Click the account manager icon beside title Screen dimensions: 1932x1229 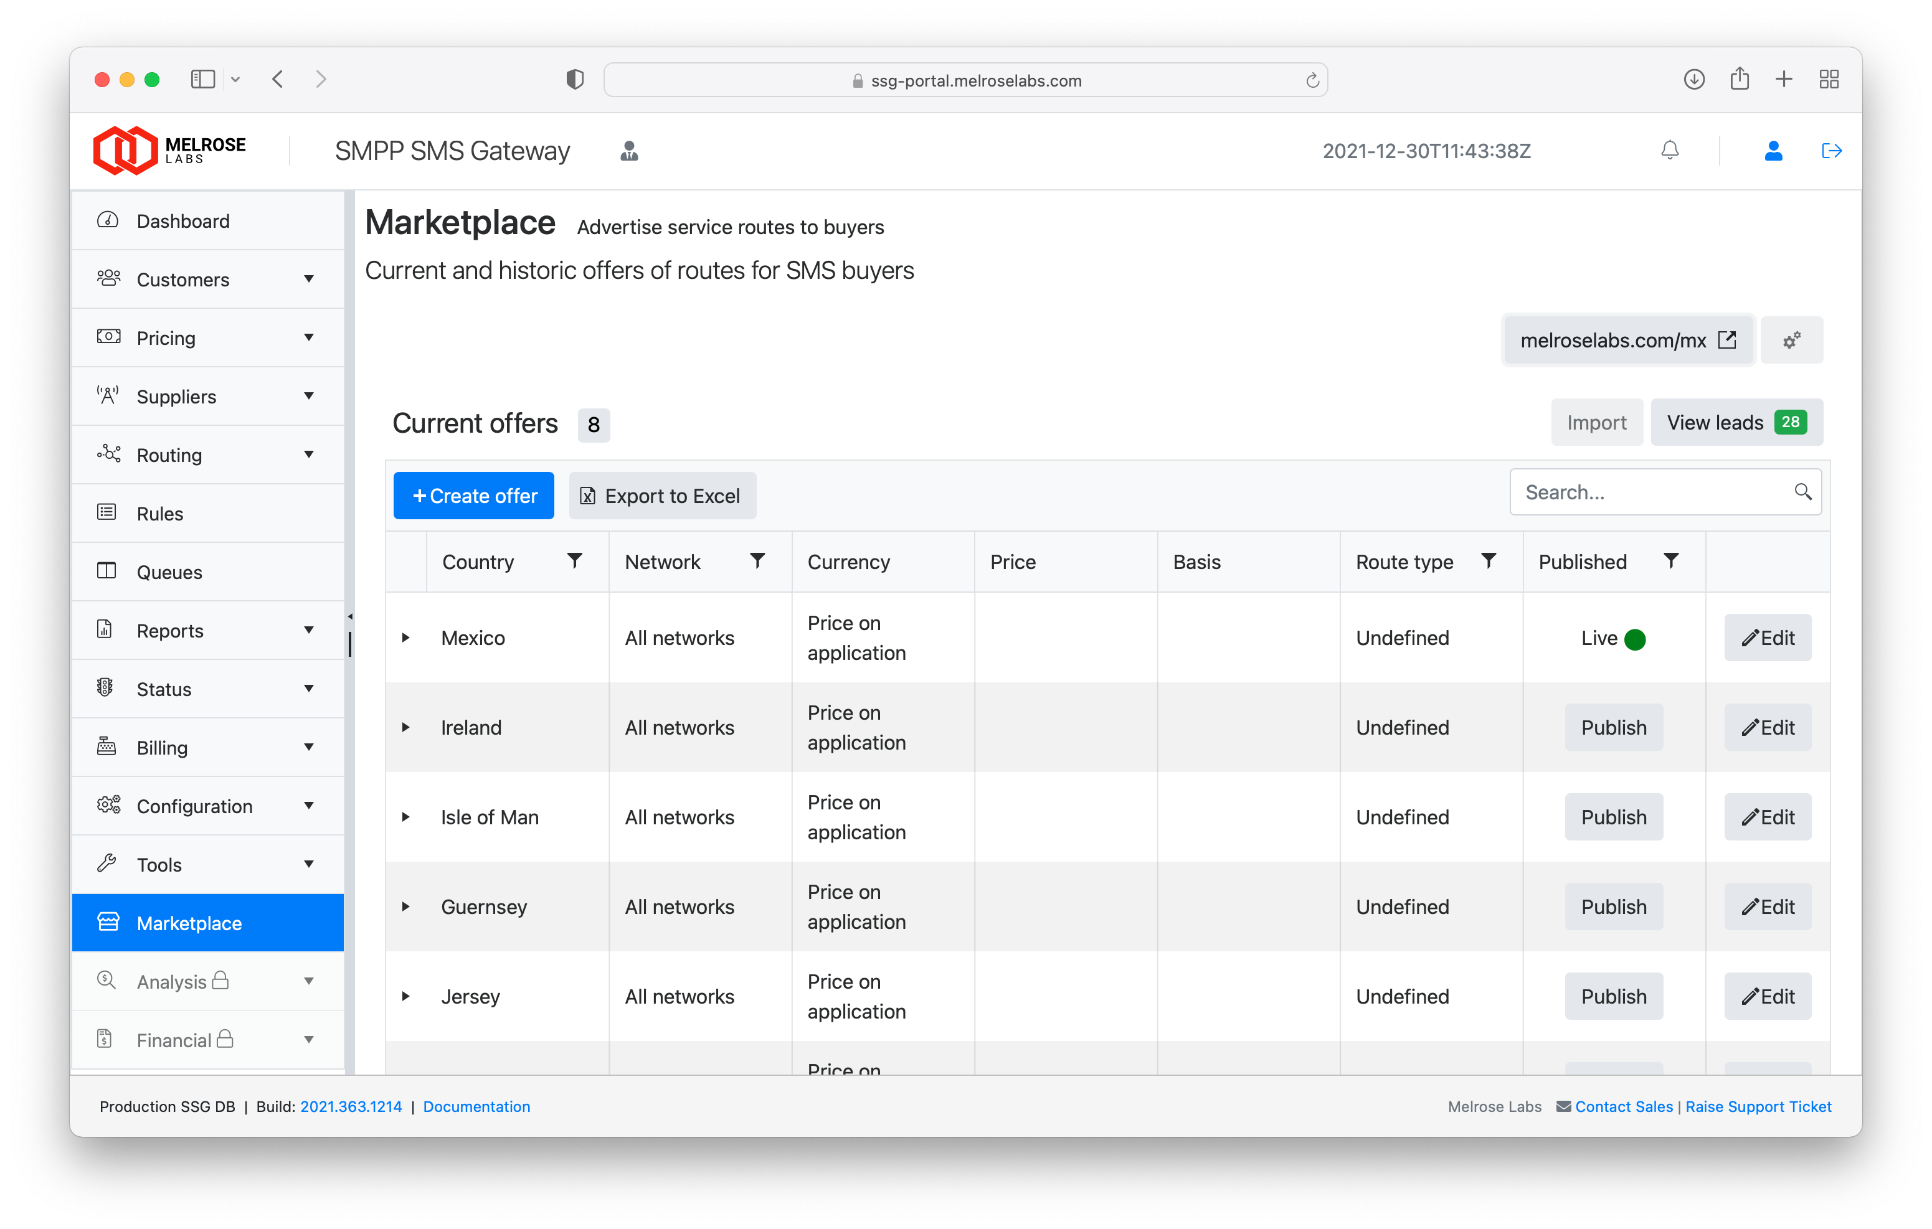[629, 151]
